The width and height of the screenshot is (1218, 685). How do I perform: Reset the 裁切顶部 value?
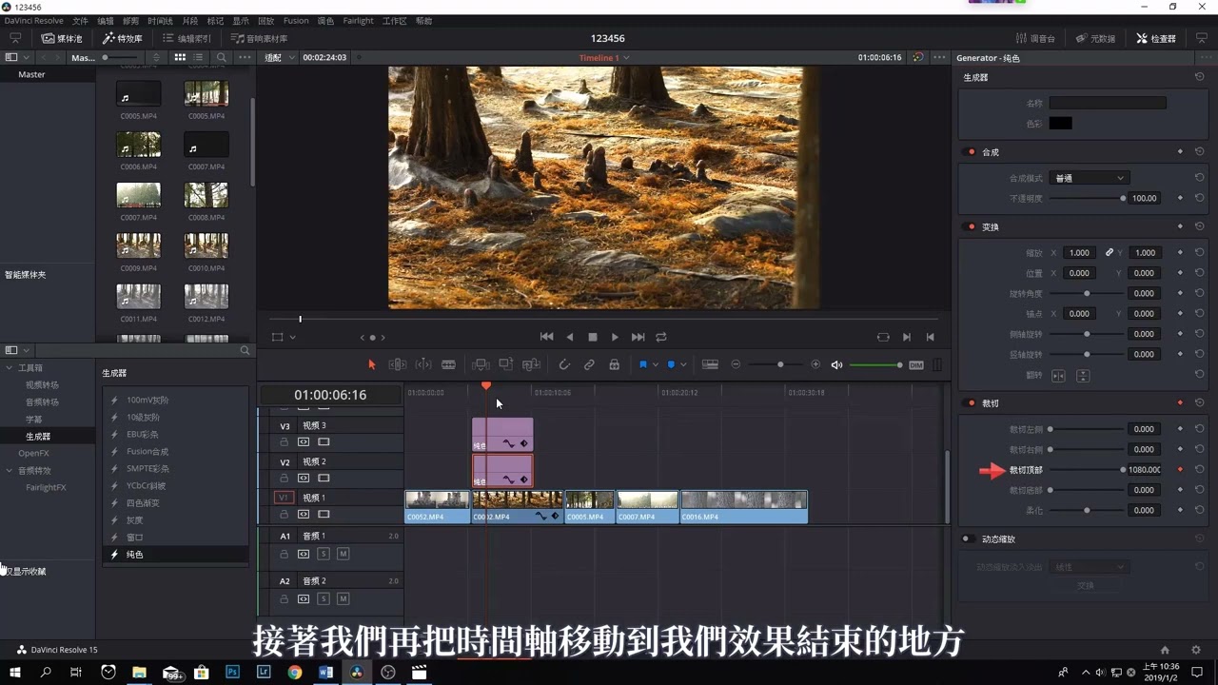1199,469
